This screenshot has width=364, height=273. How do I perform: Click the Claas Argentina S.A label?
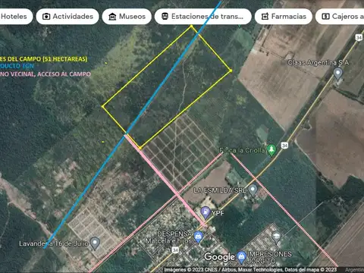(x=318, y=63)
